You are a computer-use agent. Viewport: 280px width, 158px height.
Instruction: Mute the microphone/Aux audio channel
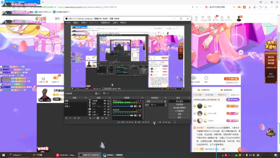[136, 106]
